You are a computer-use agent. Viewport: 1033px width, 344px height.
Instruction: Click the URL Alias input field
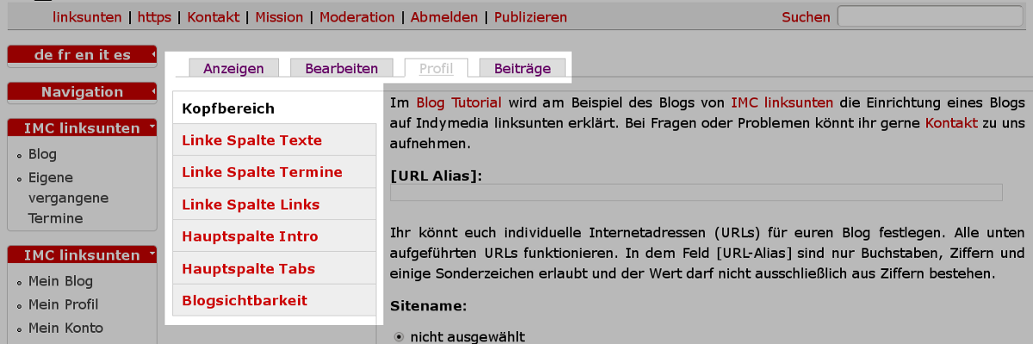[x=696, y=193]
